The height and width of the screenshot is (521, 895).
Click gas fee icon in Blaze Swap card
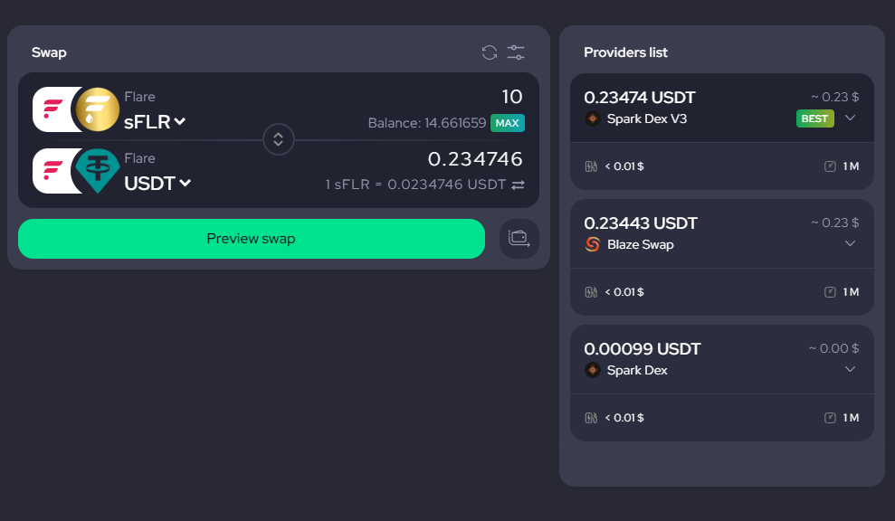pos(591,291)
